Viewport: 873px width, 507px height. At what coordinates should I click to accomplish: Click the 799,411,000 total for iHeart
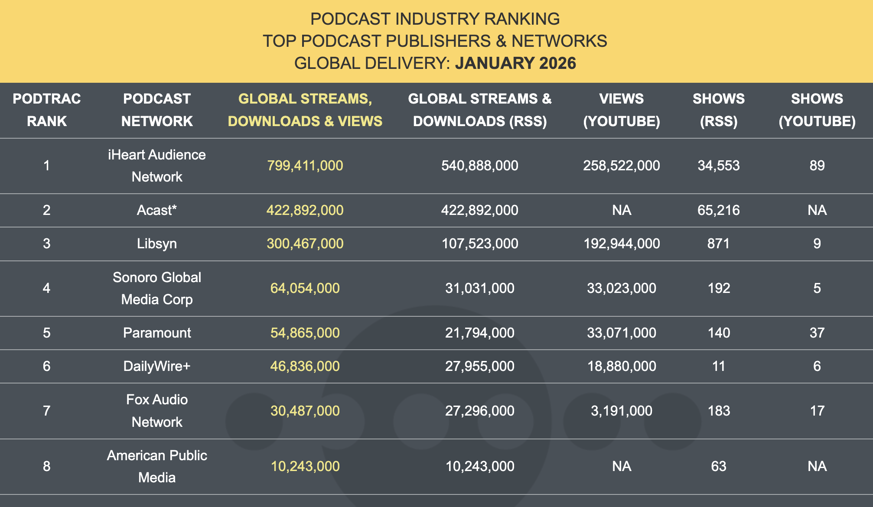click(x=305, y=166)
